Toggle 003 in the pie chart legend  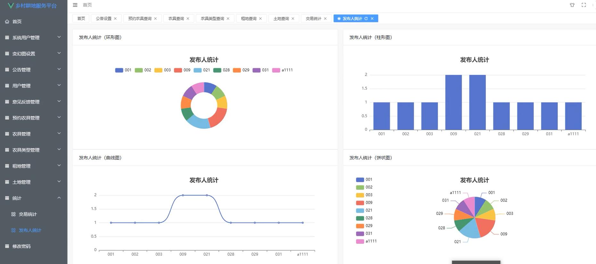tap(364, 195)
